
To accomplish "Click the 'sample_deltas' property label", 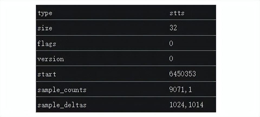I will click(x=62, y=105).
